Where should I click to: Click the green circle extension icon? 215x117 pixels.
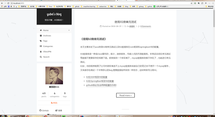(195, 3)
